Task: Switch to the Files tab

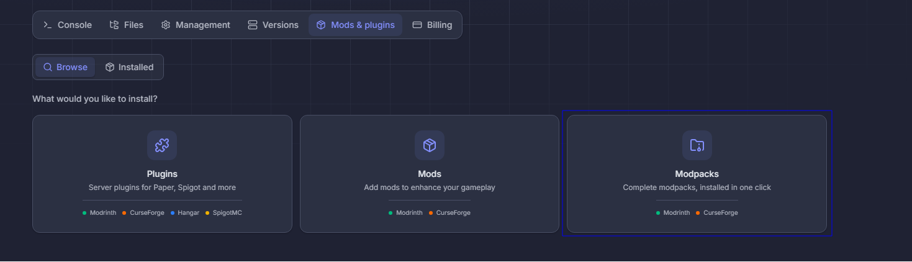Action: (x=126, y=25)
